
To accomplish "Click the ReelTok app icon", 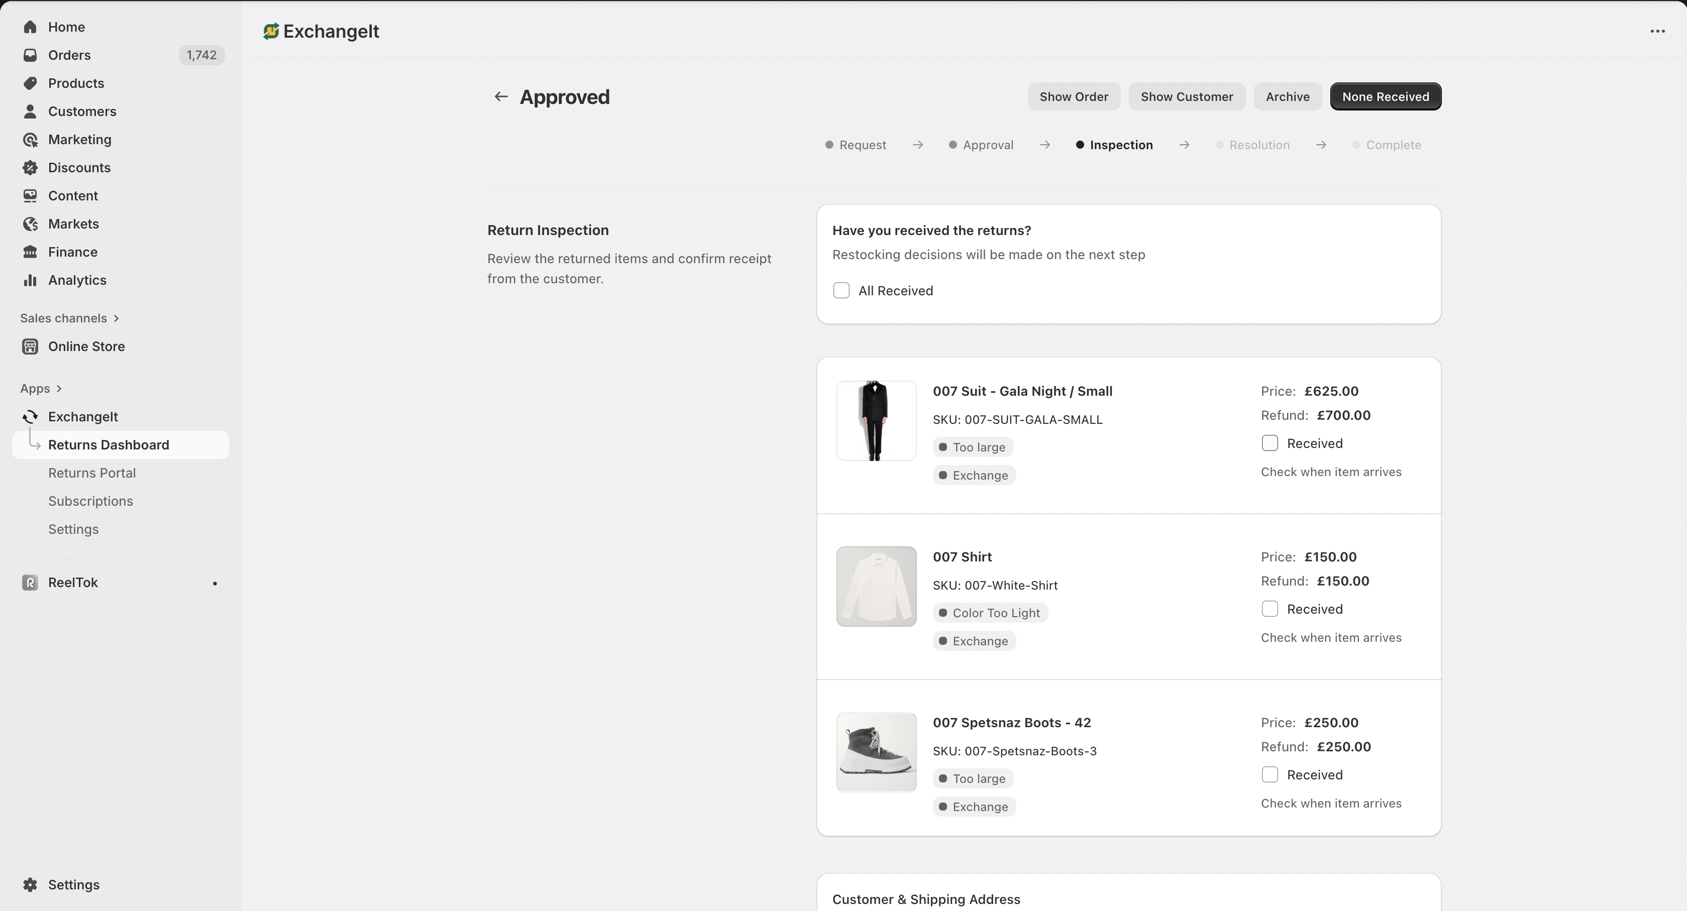I will coord(30,583).
